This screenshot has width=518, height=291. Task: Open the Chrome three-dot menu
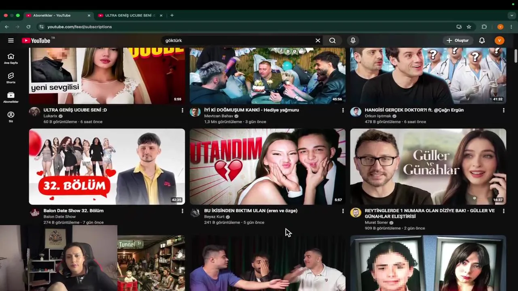(x=512, y=27)
